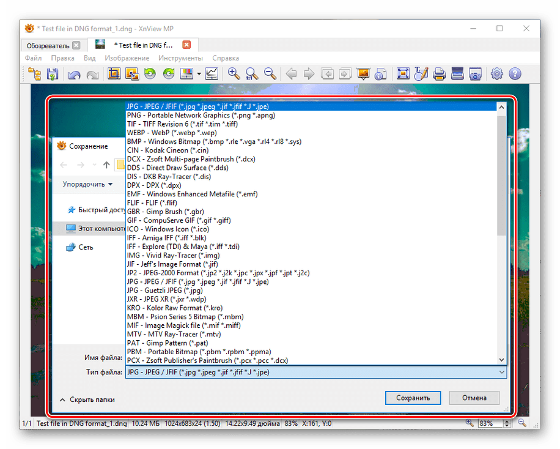Click the format list scroll-down arrow
The image size is (560, 449).
(x=501, y=360)
